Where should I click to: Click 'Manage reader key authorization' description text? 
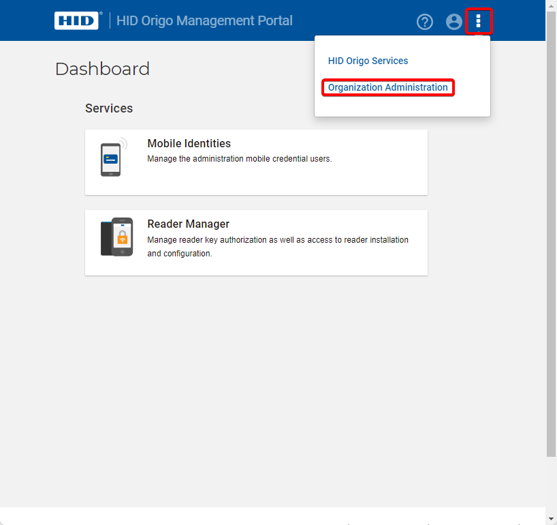coord(278,247)
